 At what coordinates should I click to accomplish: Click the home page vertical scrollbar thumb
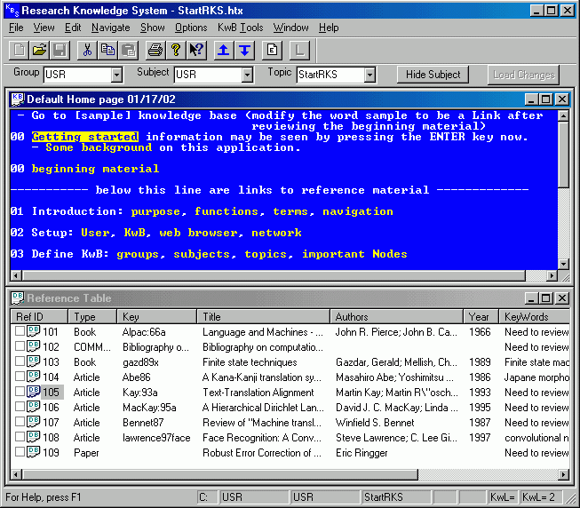[563, 155]
